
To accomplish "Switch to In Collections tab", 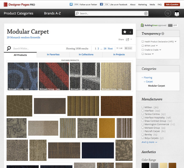I will pyautogui.click(x=86, y=54).
